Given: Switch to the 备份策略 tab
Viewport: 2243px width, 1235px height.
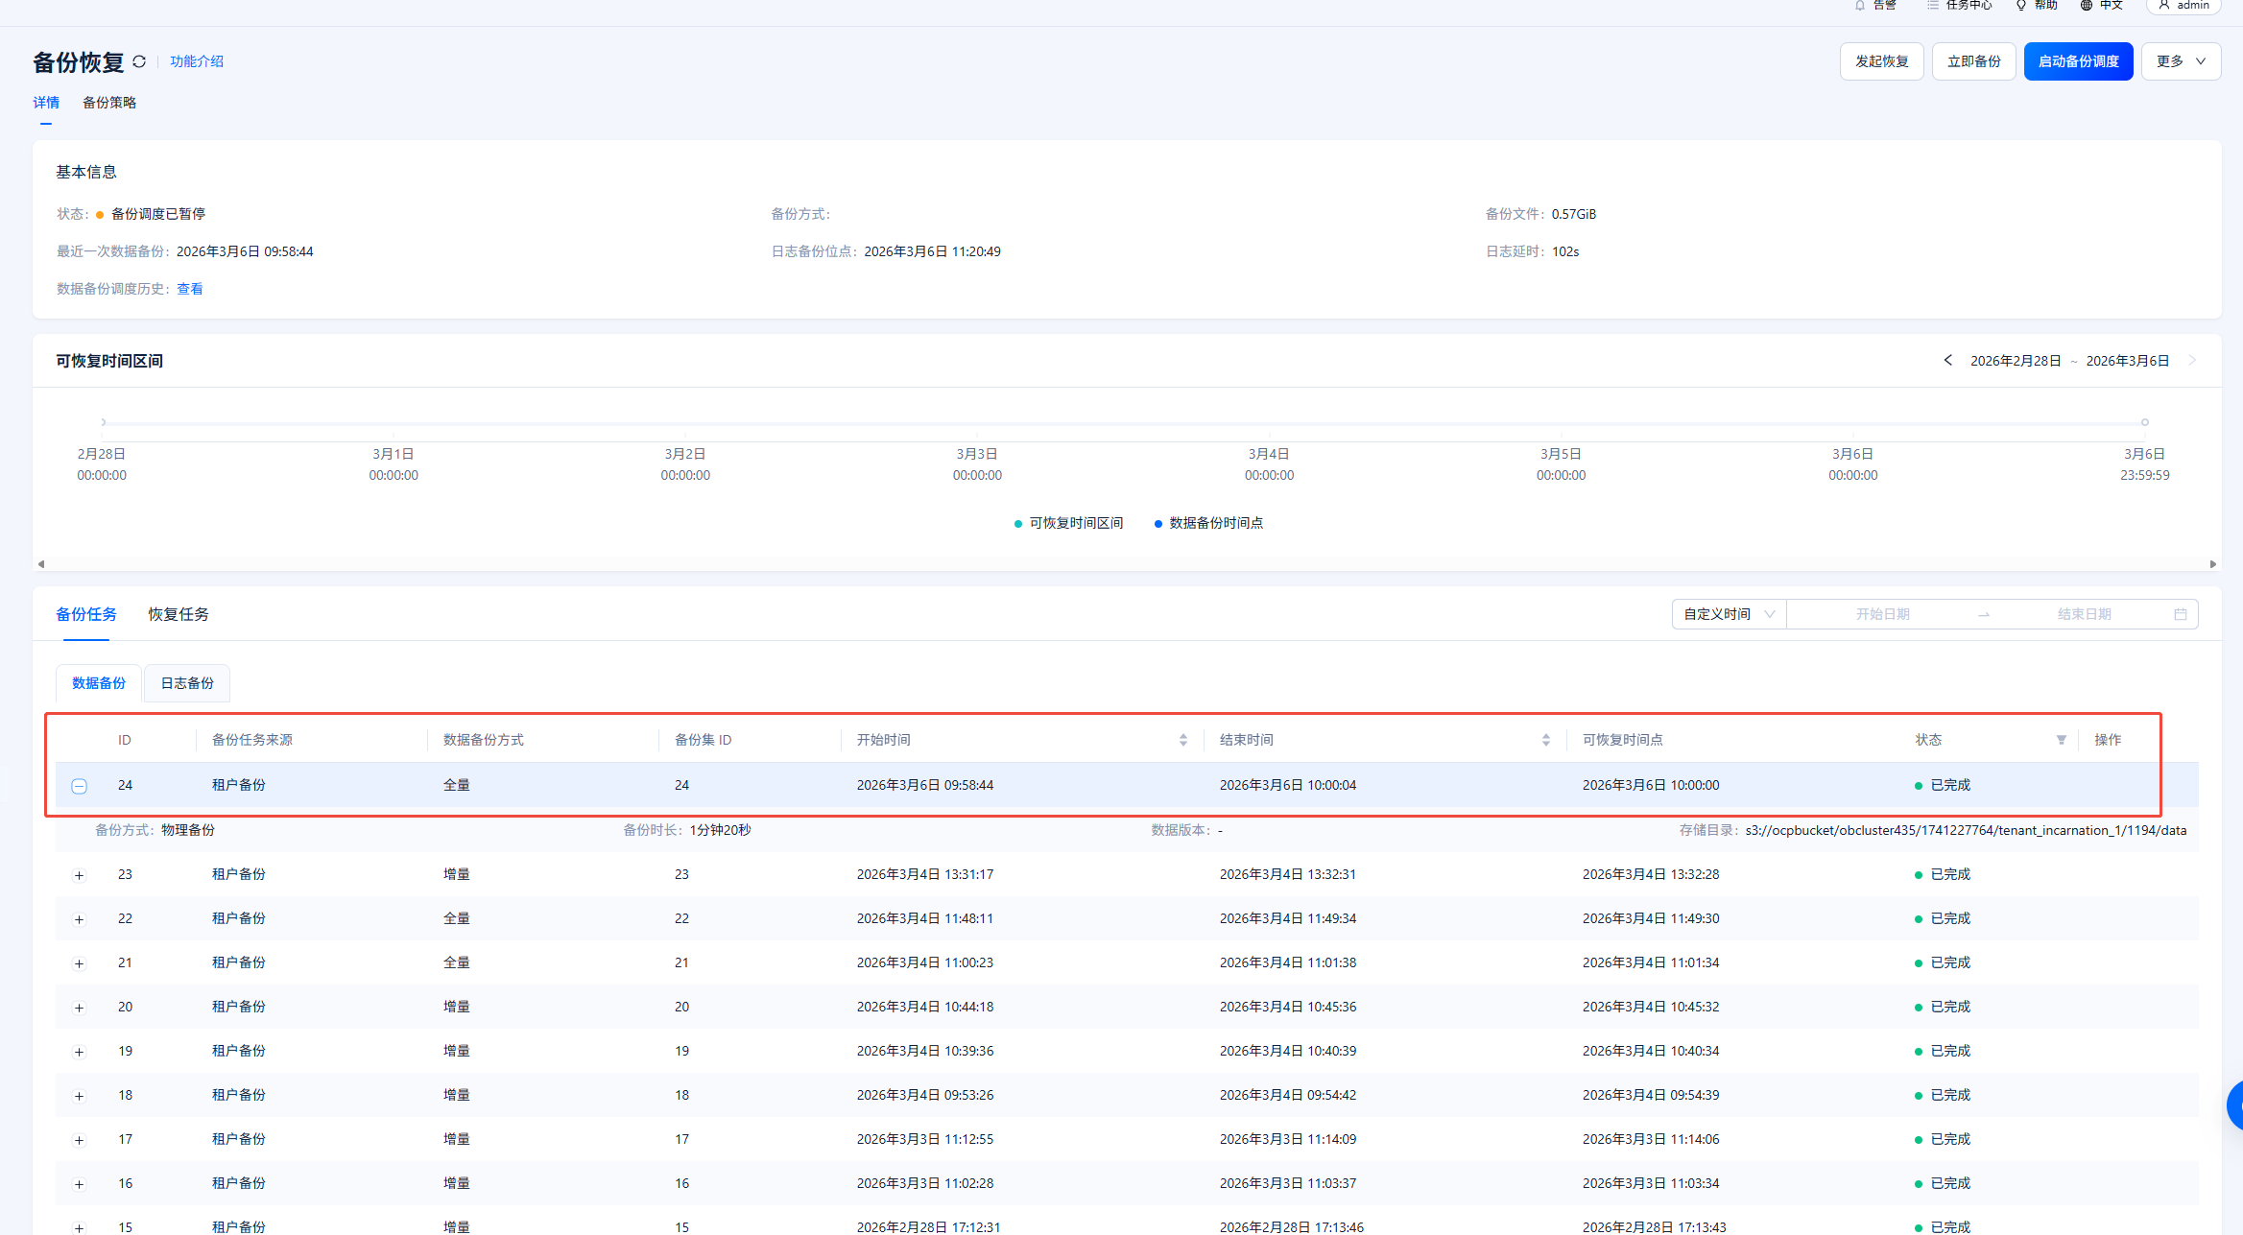Looking at the screenshot, I should click(109, 103).
